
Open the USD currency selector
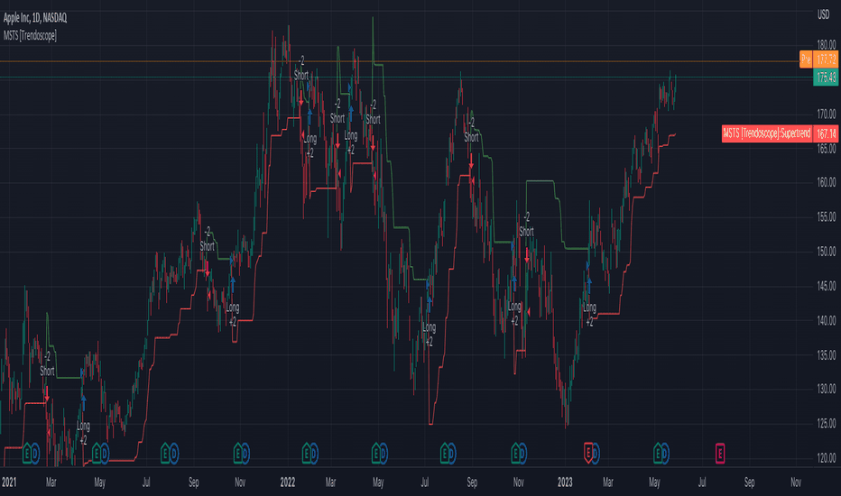coord(823,15)
